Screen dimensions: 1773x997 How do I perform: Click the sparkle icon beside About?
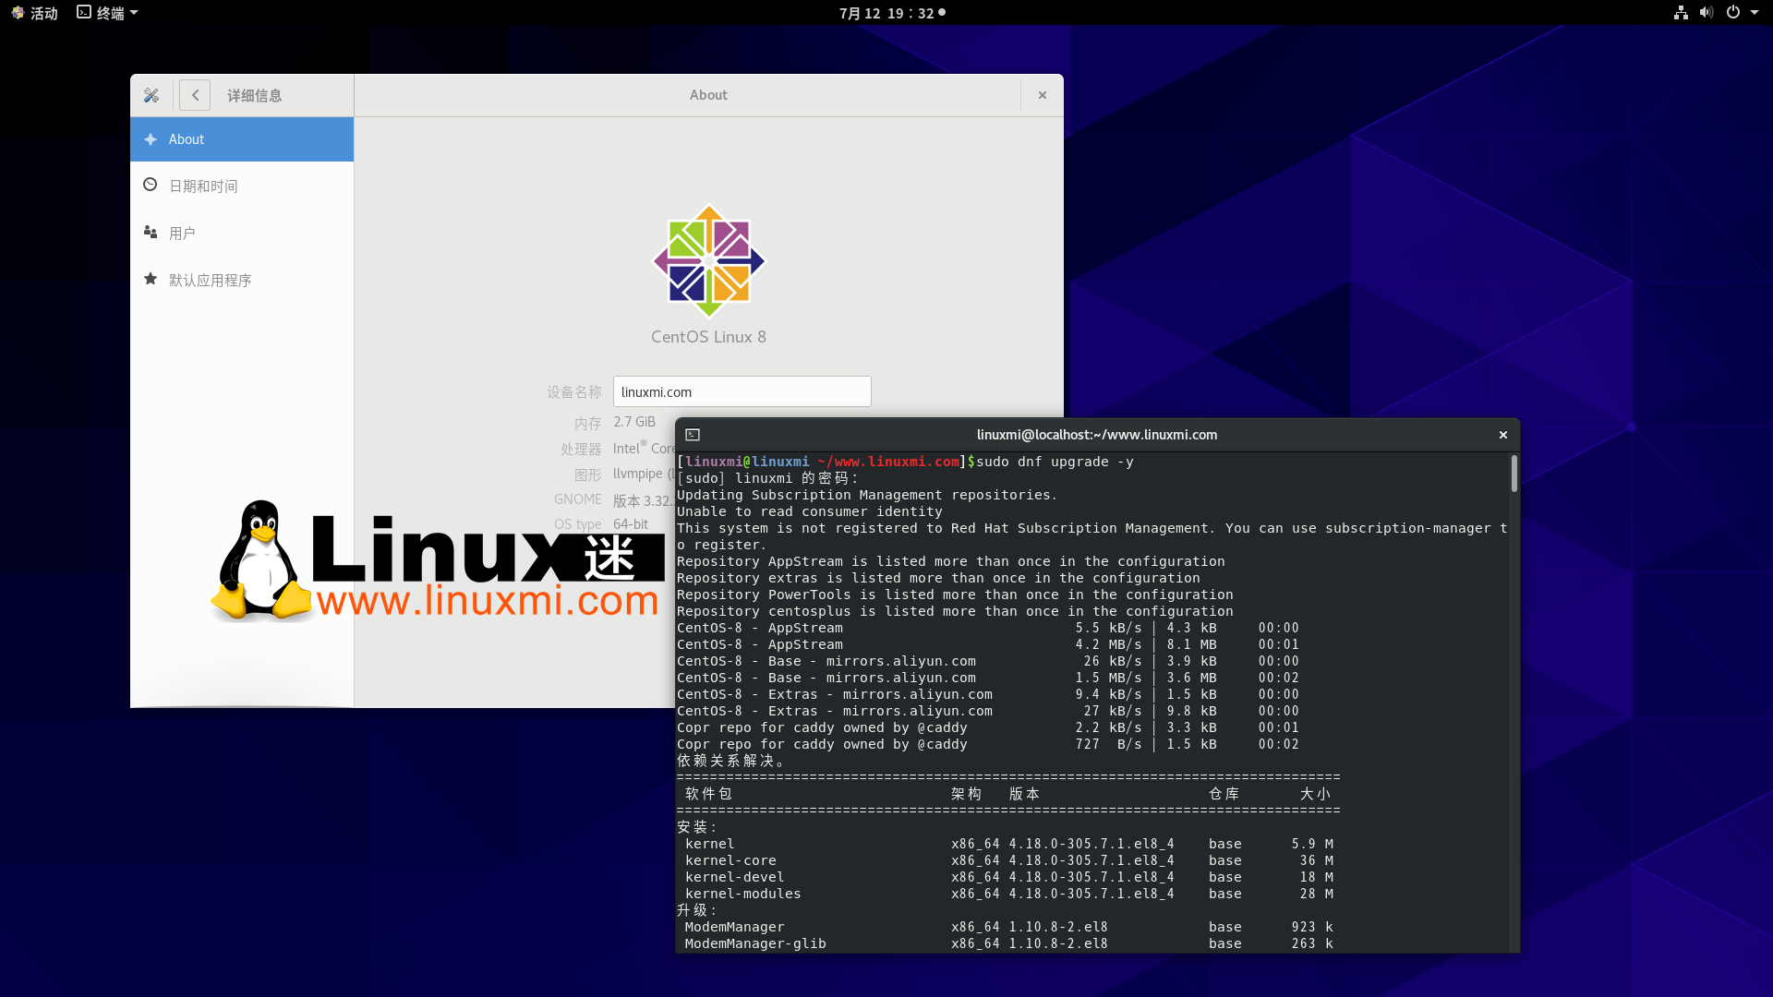(x=151, y=139)
